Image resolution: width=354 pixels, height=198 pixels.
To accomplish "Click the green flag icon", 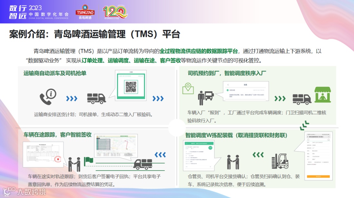I will [x=88, y=161].
